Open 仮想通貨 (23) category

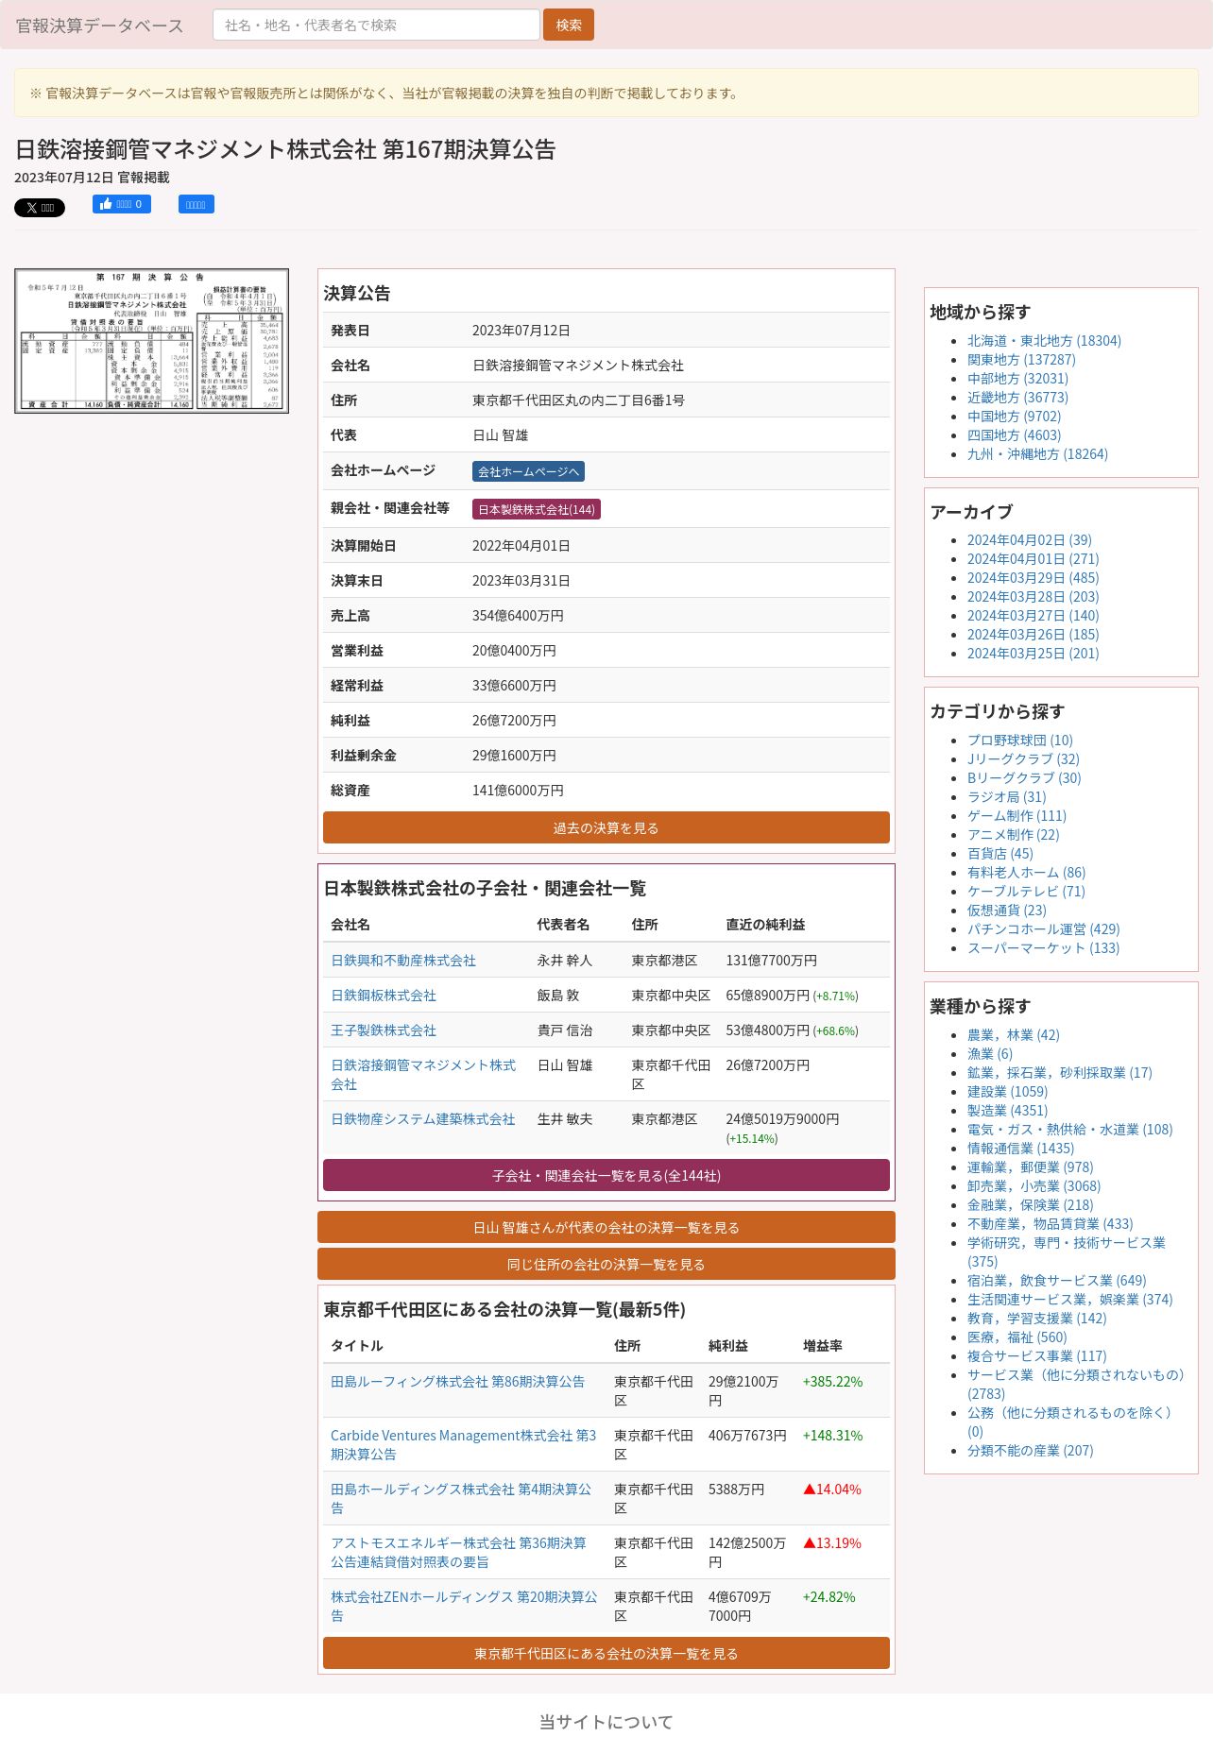pos(1007,911)
